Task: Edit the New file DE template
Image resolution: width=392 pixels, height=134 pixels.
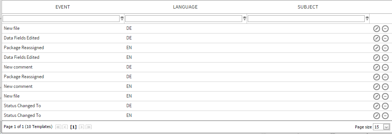Action: (x=376, y=29)
